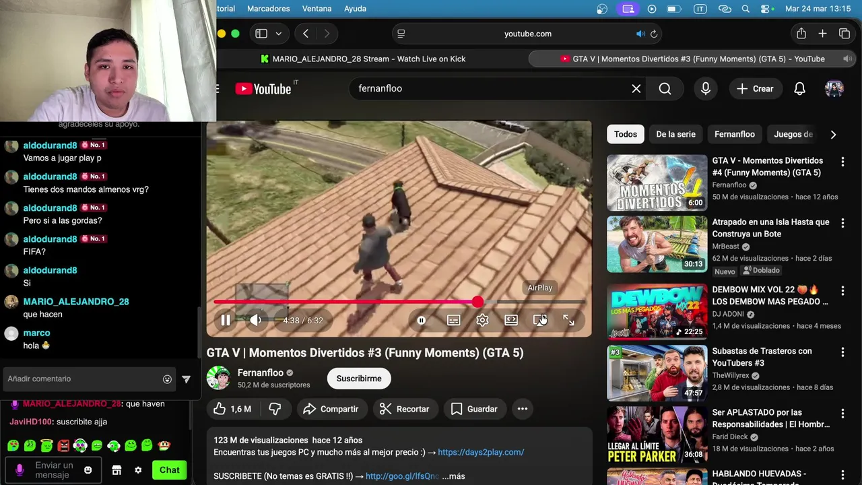Image resolution: width=862 pixels, height=485 pixels.
Task: Select the GTA V YouTube browser tab
Action: click(692, 59)
